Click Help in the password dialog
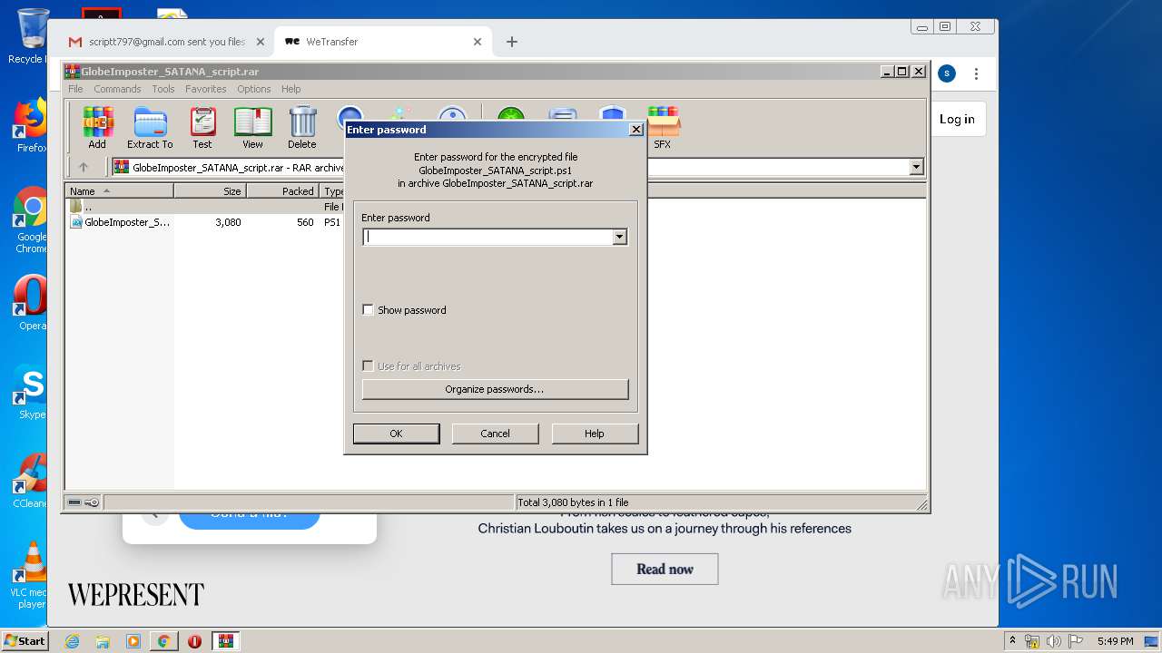This screenshot has width=1162, height=653. pos(595,434)
